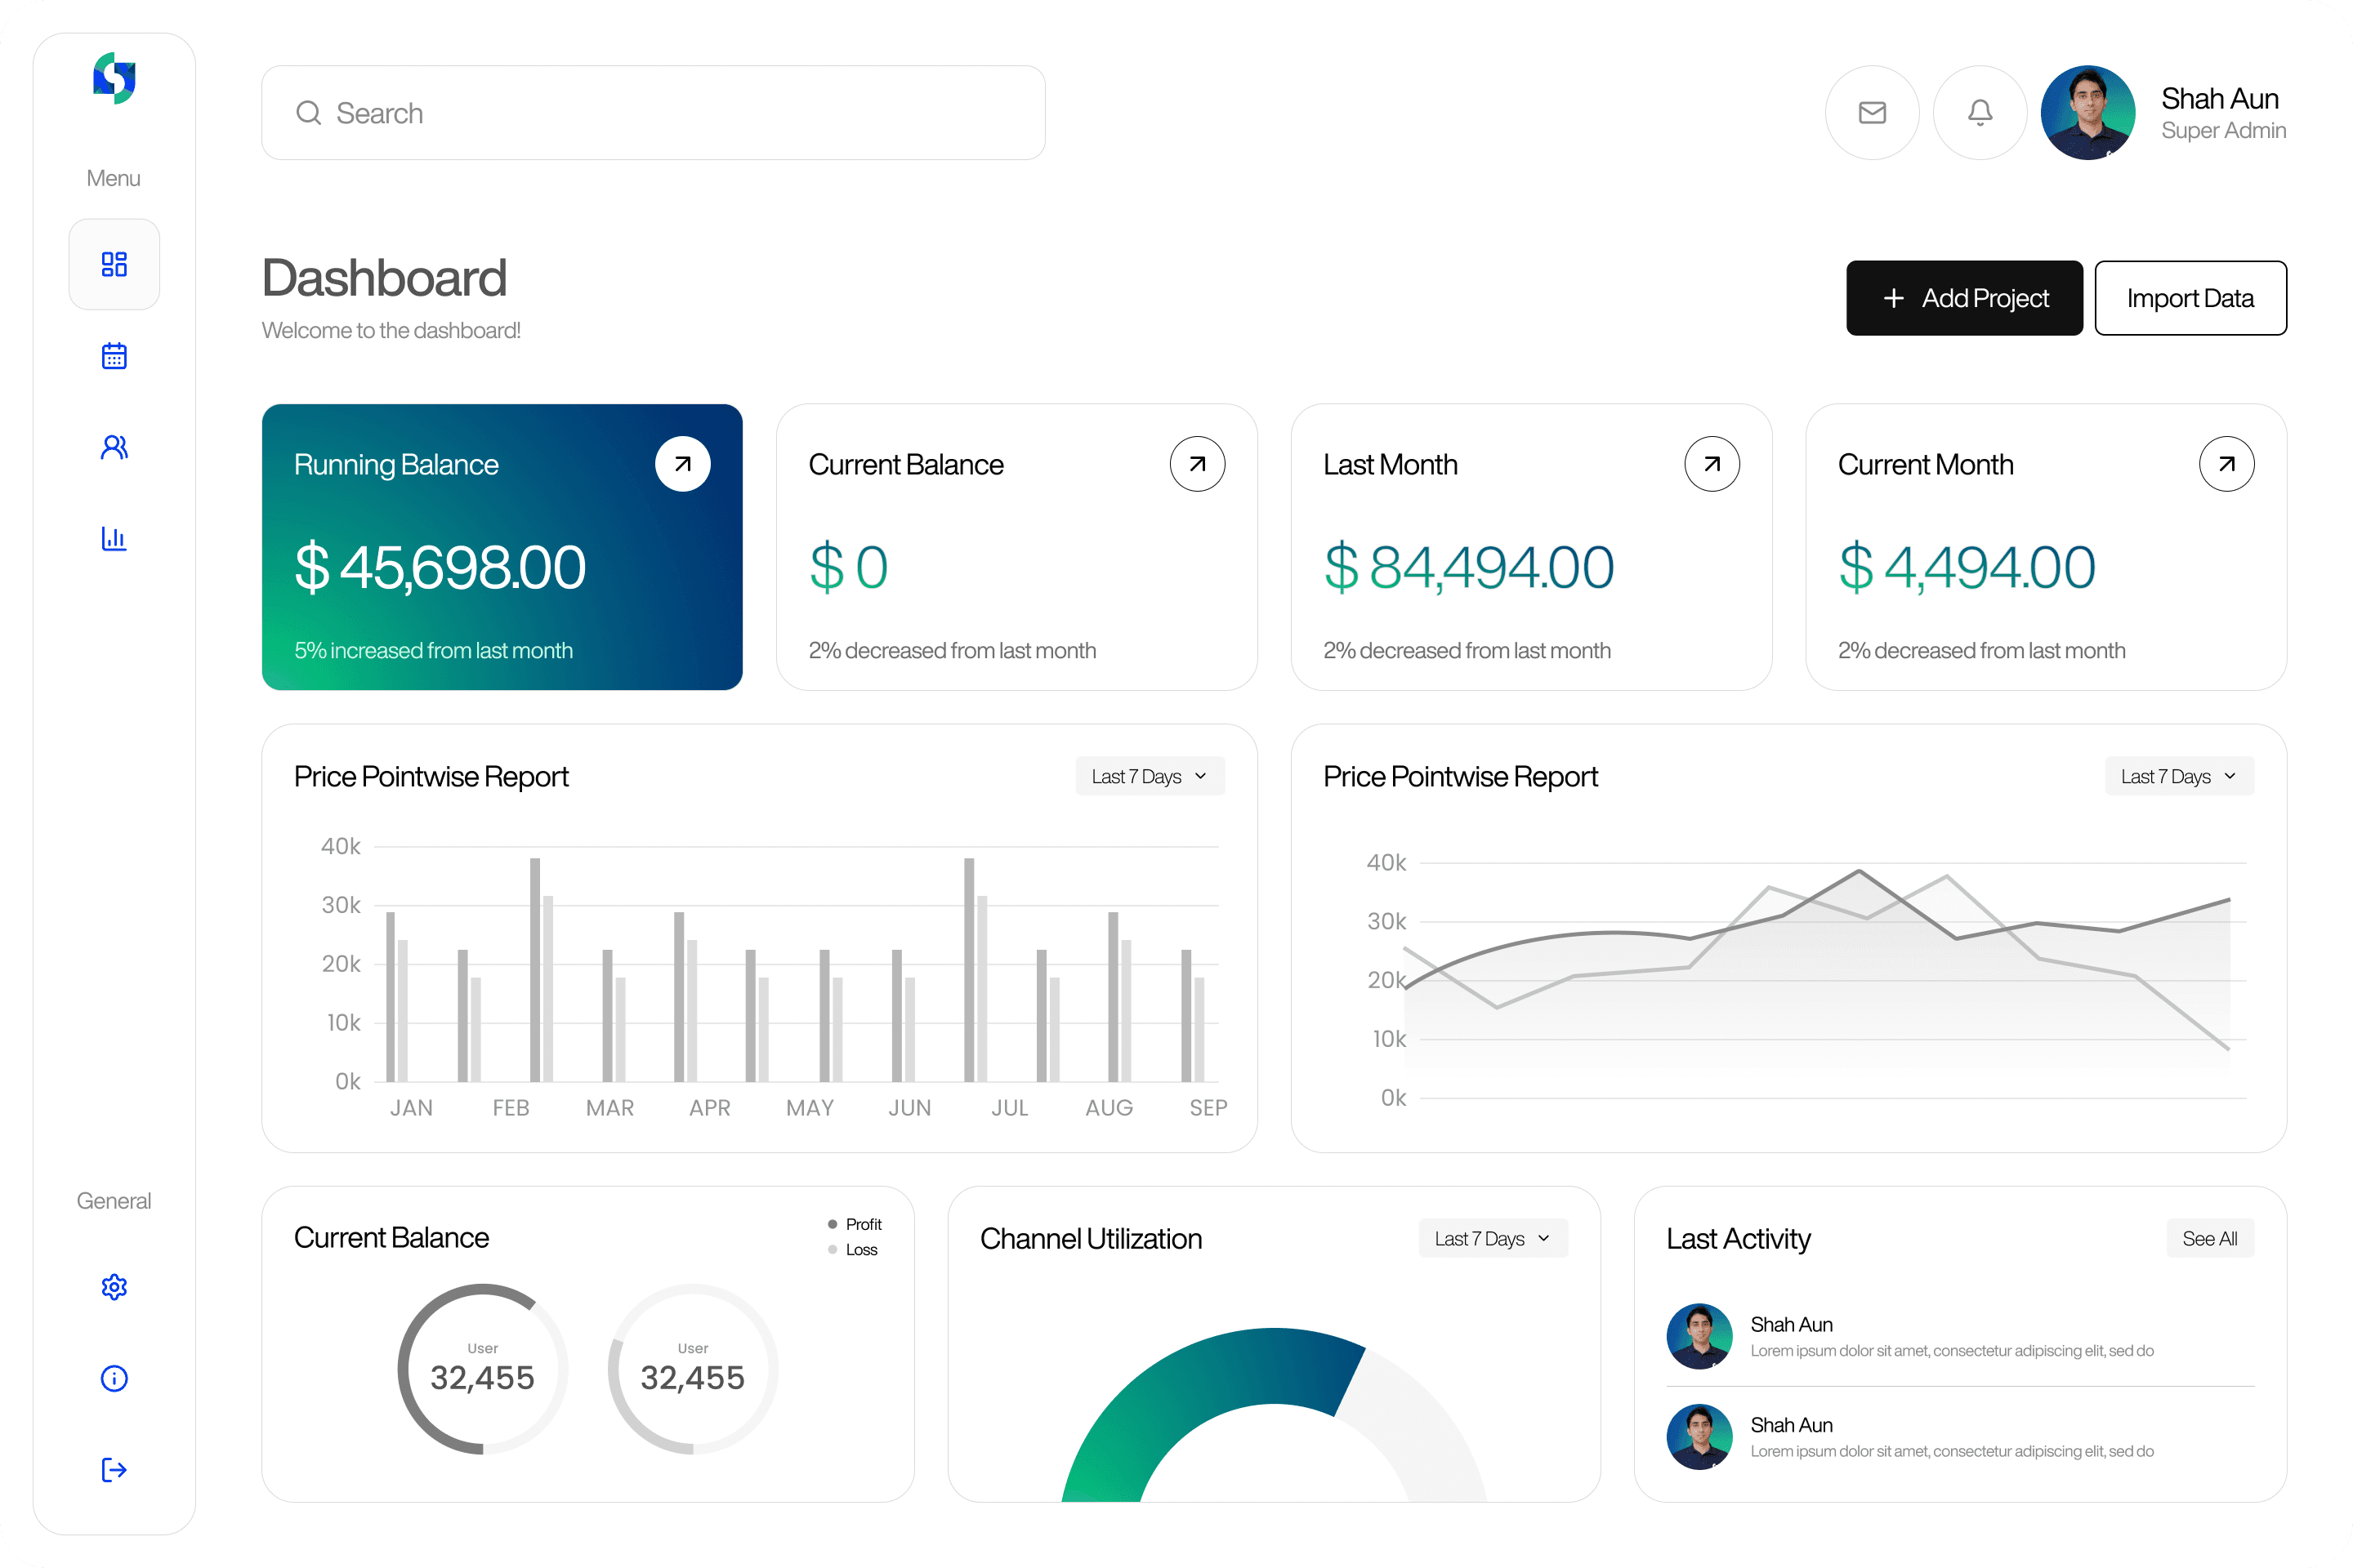This screenshot has width=2353, height=1568.
Task: Open the dashboard grid icon in sidebar
Action: [114, 264]
